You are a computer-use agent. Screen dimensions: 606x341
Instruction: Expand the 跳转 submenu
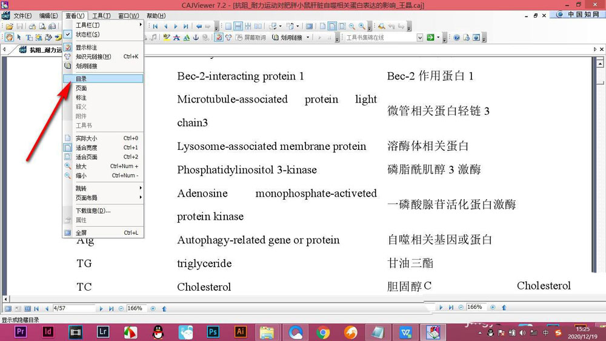tap(103, 189)
